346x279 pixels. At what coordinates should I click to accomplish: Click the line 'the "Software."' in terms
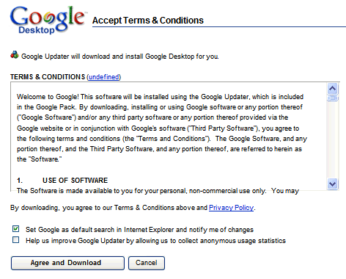click(39, 159)
